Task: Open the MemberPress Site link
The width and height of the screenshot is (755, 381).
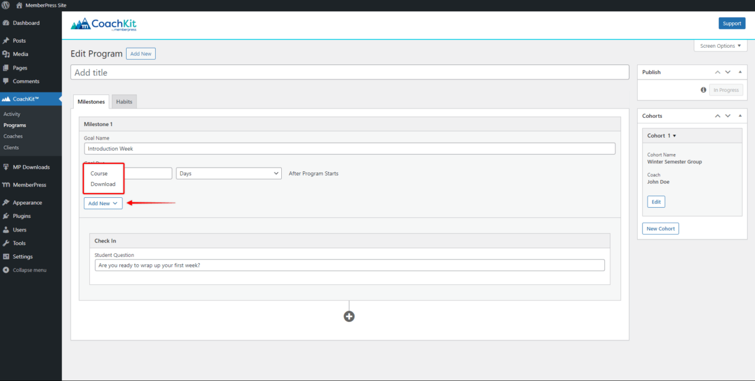Action: [x=46, y=5]
